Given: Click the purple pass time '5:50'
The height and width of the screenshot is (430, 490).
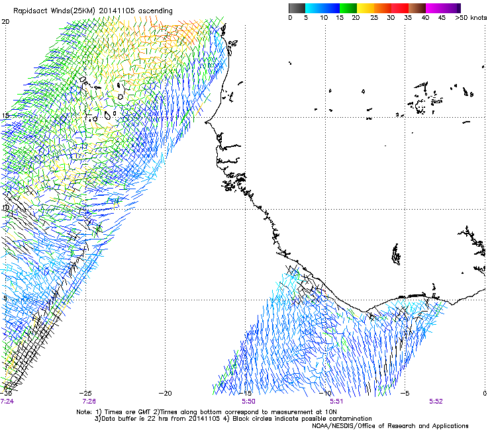Looking at the screenshot, I should pyautogui.click(x=248, y=401).
